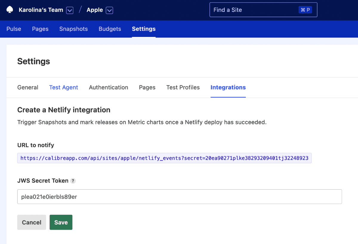Screen dimensions: 358x244
Task: Navigate to the Snapshots section
Action: (x=73, y=29)
